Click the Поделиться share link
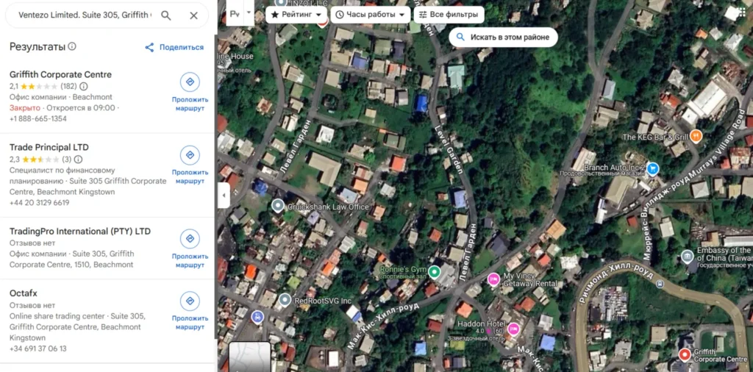753x372 pixels. 174,47
